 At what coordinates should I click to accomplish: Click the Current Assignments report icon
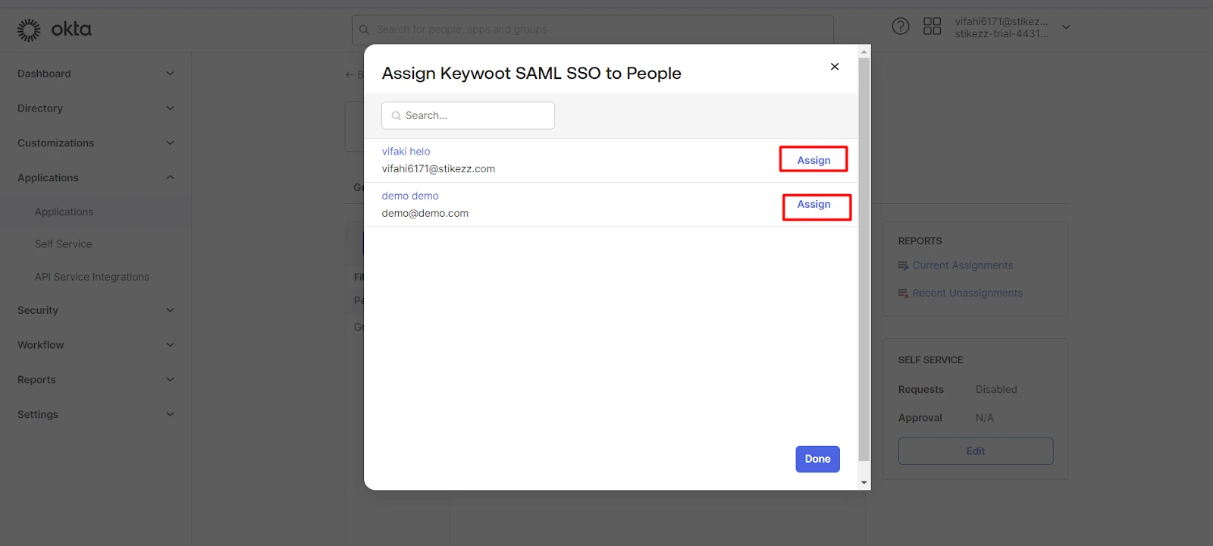(903, 265)
